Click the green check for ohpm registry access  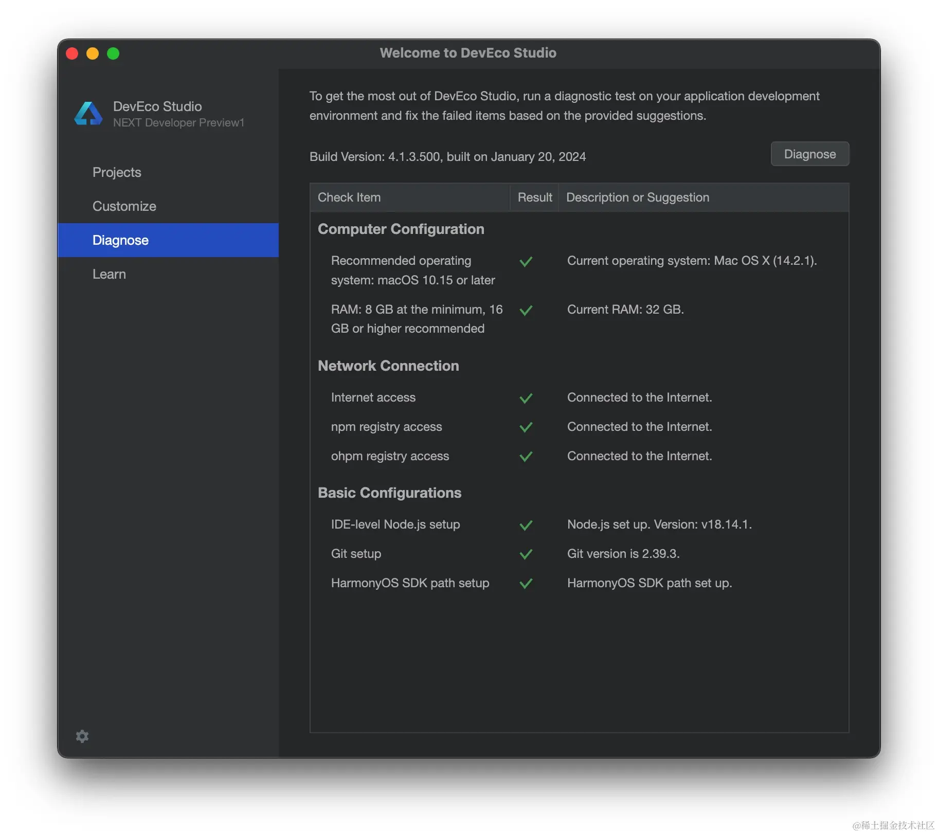click(526, 457)
